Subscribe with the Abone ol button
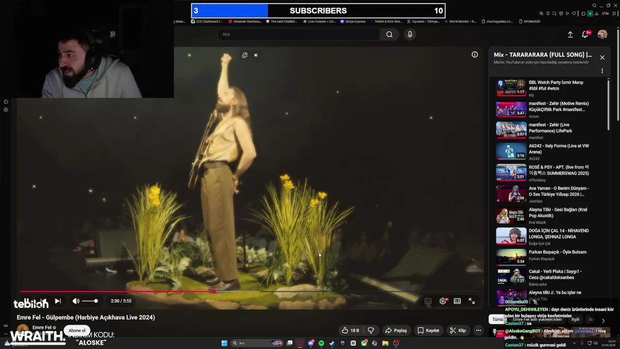The image size is (620, 349). point(77,331)
